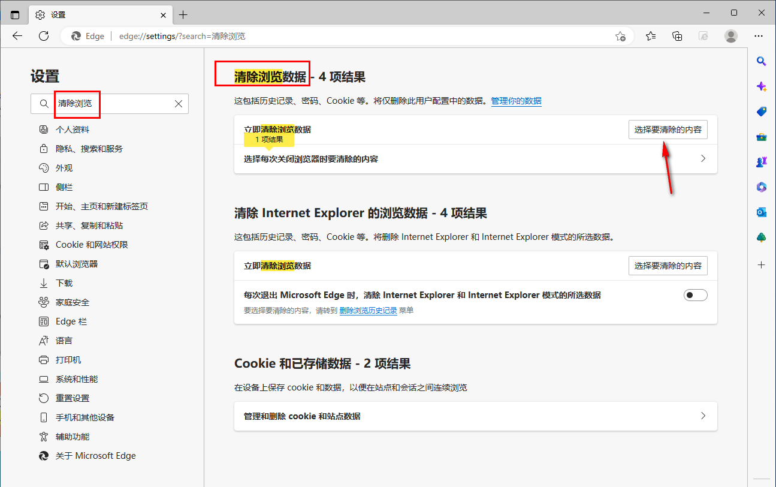This screenshot has height=487, width=776.
Task: Click 选择要清除的内容 for browsing data
Action: coord(668,129)
